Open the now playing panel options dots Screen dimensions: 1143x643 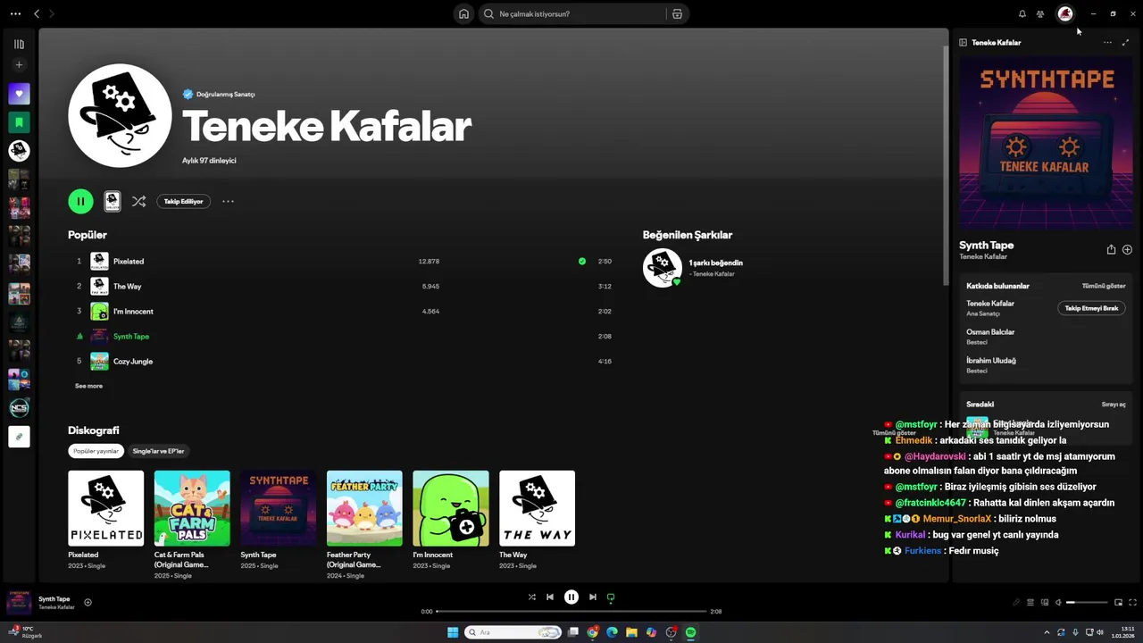click(1107, 42)
